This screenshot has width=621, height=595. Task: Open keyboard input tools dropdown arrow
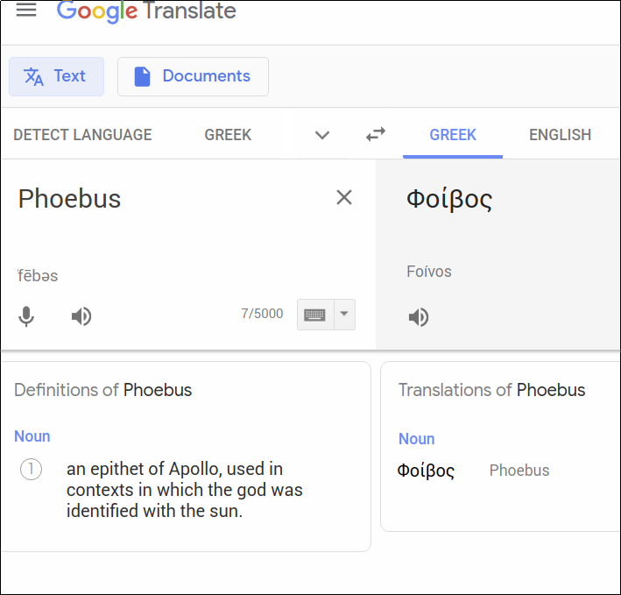click(x=344, y=315)
